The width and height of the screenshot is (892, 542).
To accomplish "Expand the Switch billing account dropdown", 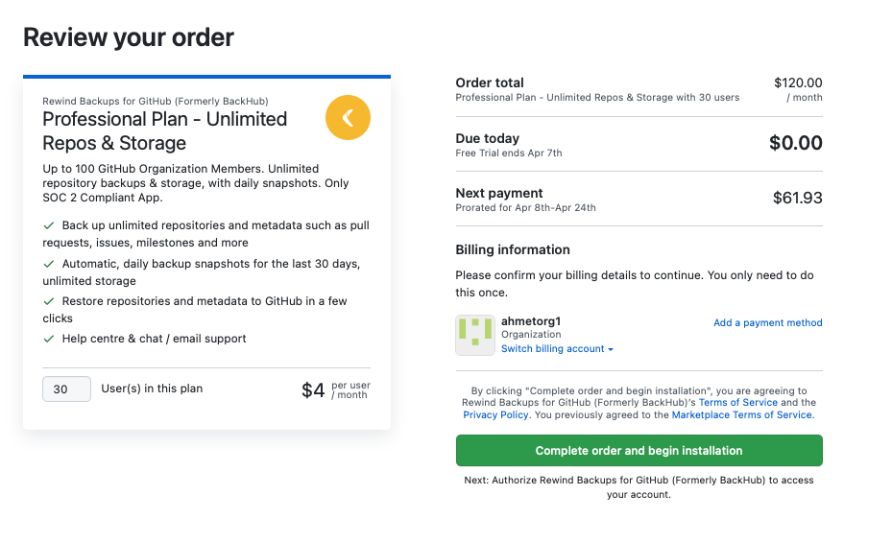I will 557,349.
